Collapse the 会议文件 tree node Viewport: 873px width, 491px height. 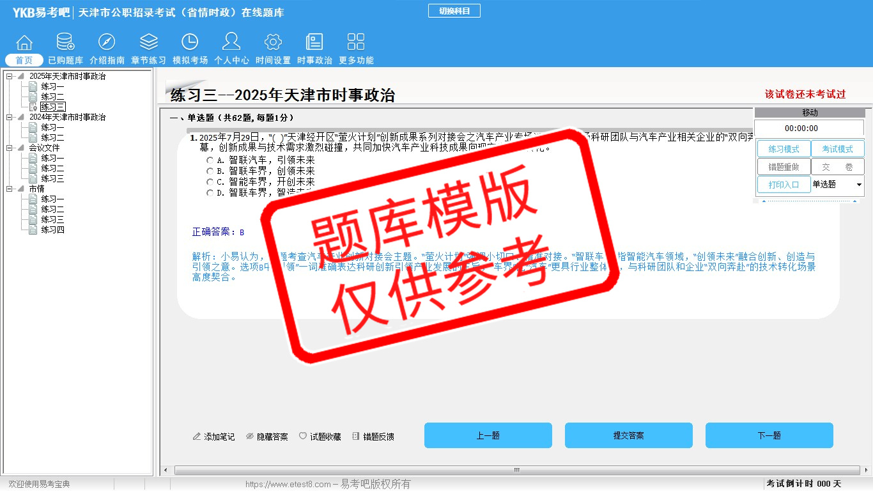tap(10, 148)
